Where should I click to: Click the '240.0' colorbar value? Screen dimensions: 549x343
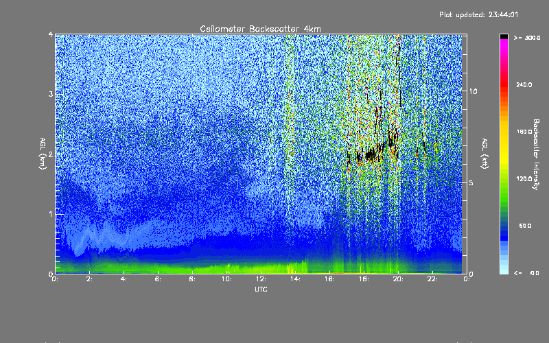[524, 85]
